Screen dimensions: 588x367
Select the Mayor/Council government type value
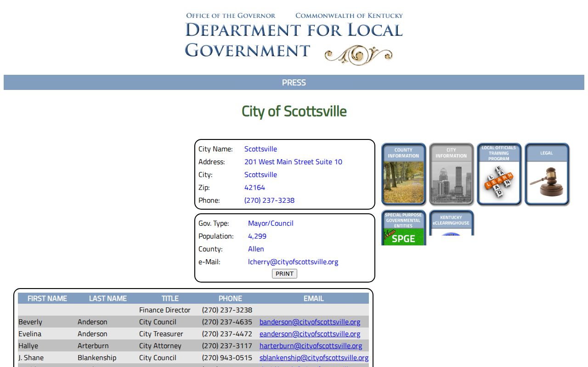pyautogui.click(x=271, y=223)
